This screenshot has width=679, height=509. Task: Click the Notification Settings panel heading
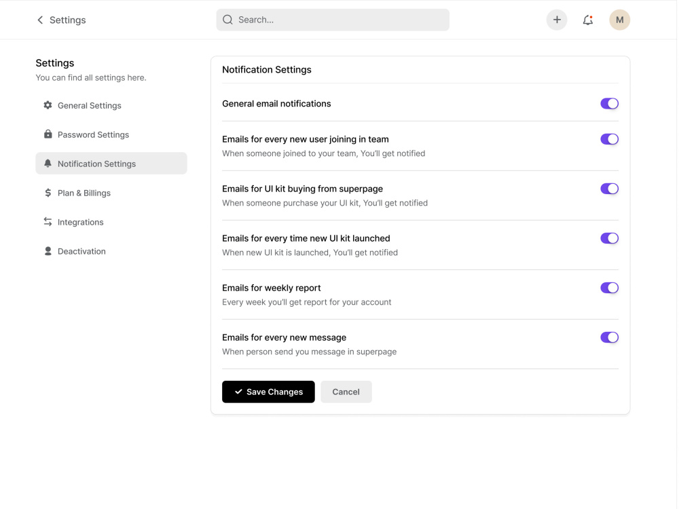pyautogui.click(x=267, y=70)
